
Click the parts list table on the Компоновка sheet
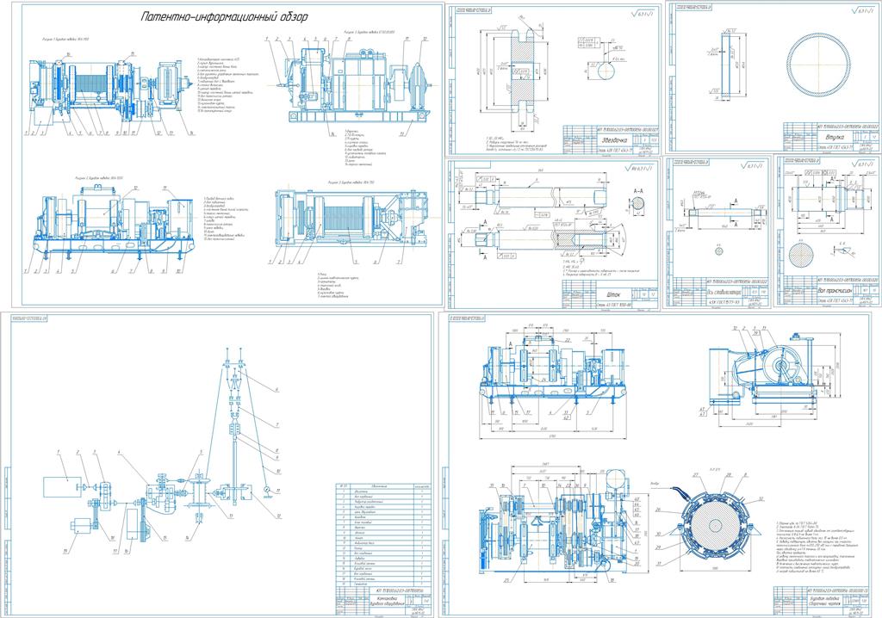383,536
